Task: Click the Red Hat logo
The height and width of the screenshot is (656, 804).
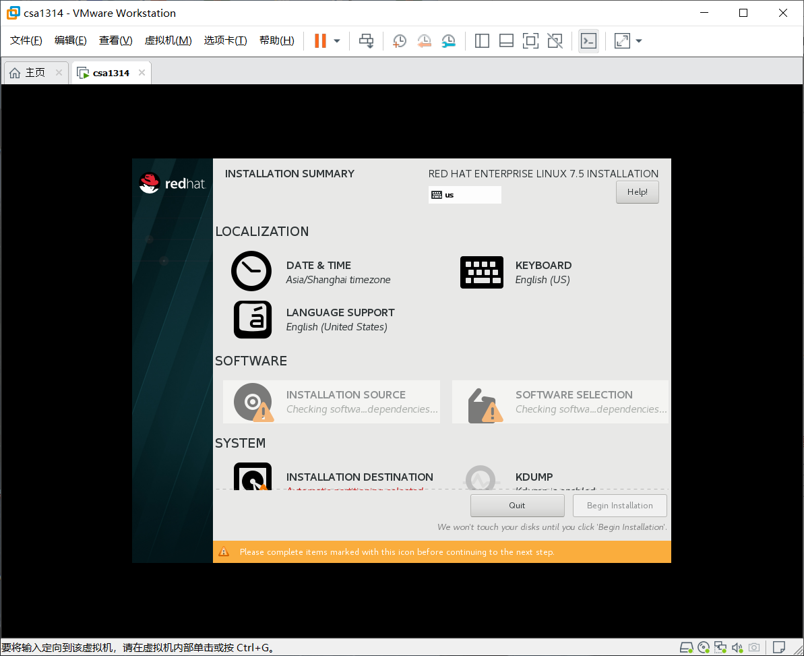Action: [173, 183]
